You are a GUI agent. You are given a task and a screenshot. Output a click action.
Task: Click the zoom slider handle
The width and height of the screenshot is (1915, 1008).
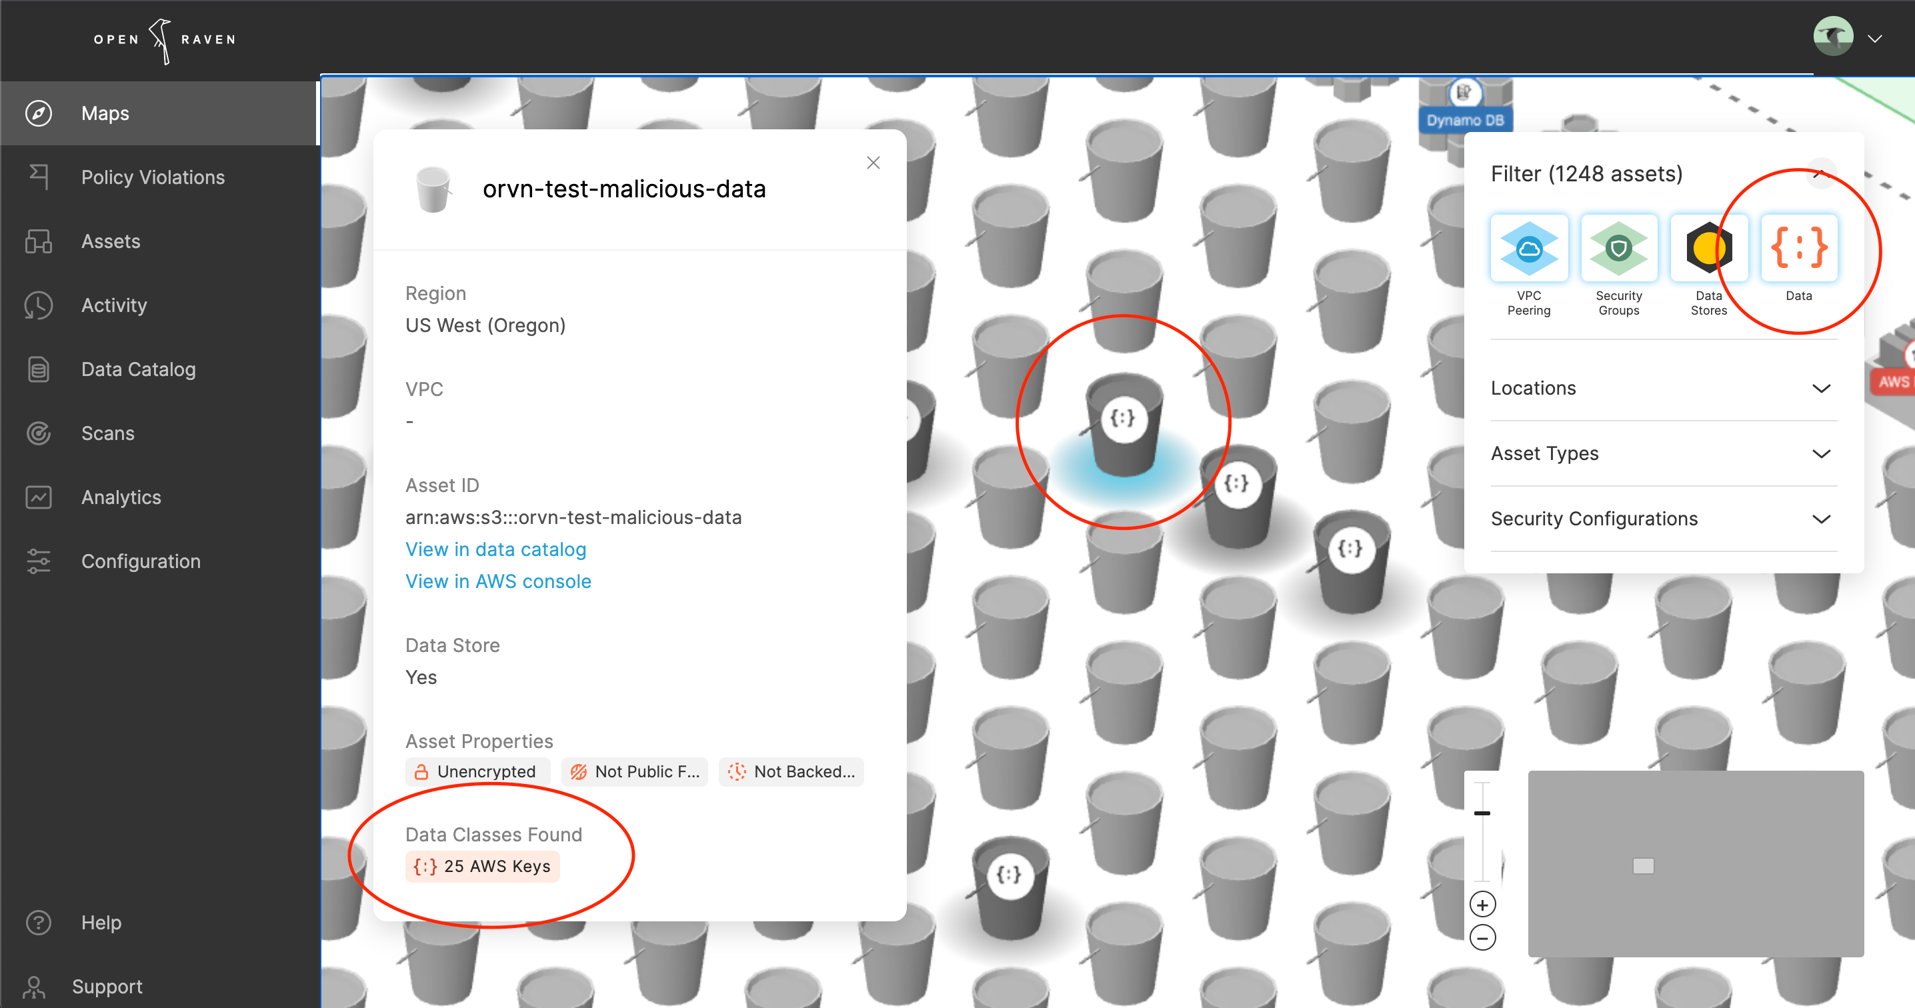click(x=1482, y=813)
